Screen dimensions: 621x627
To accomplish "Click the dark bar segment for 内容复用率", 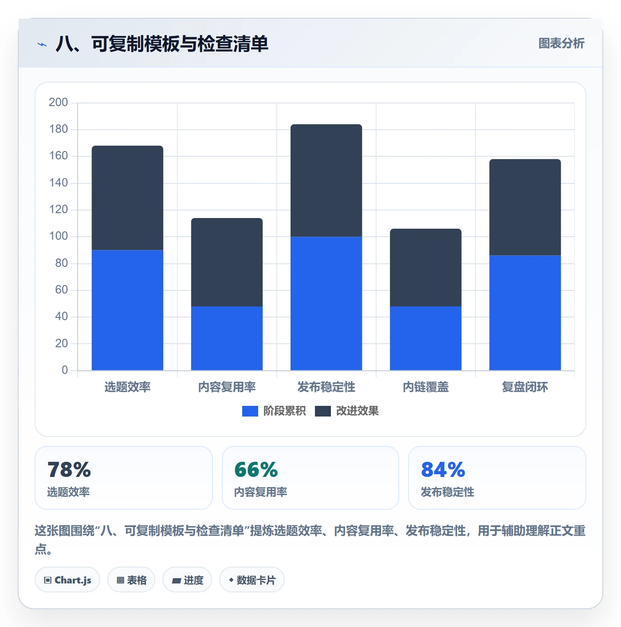I will coord(227,262).
